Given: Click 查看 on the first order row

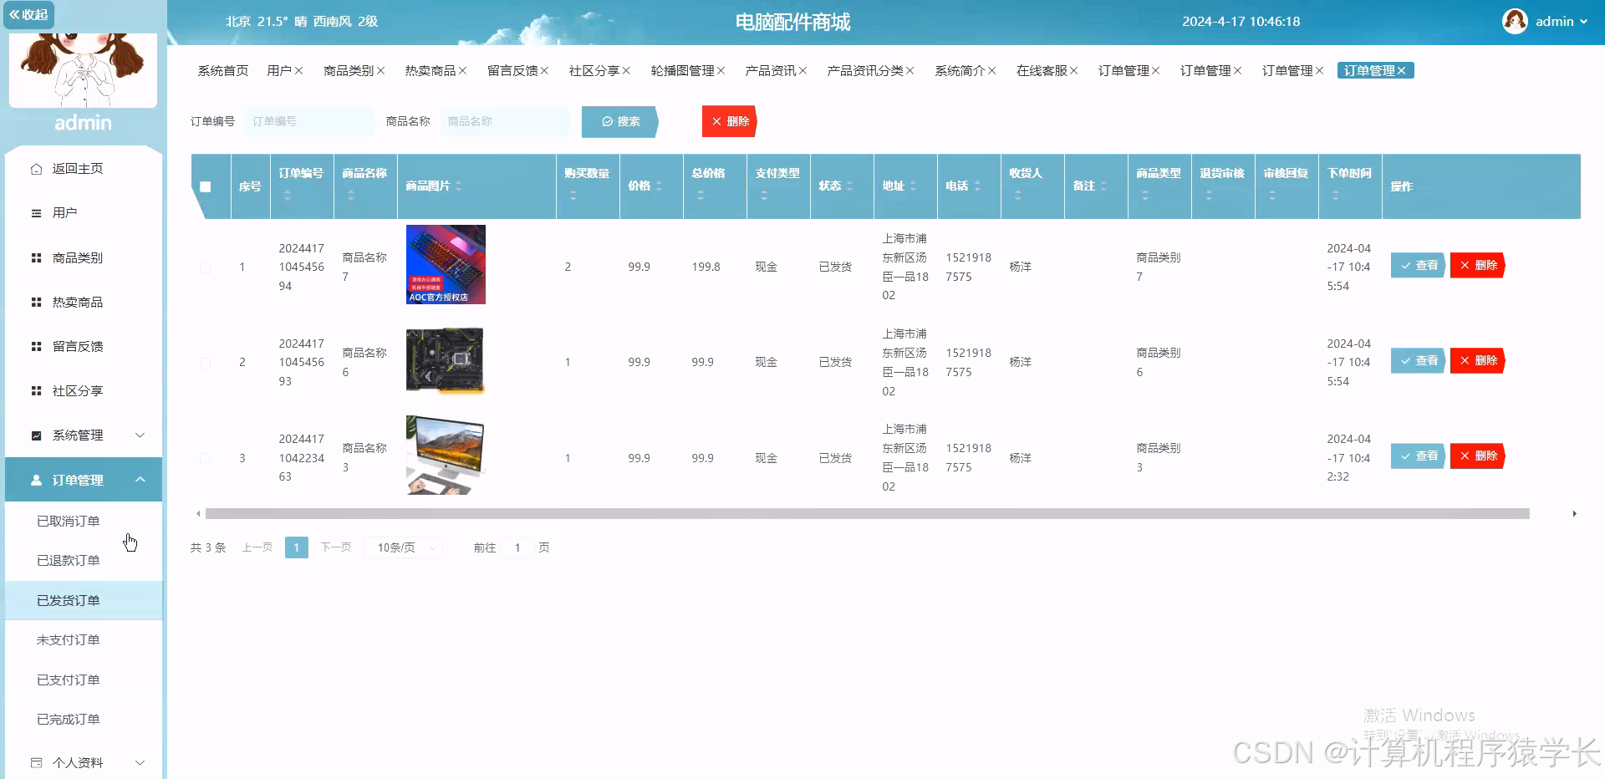Looking at the screenshot, I should [x=1418, y=265].
